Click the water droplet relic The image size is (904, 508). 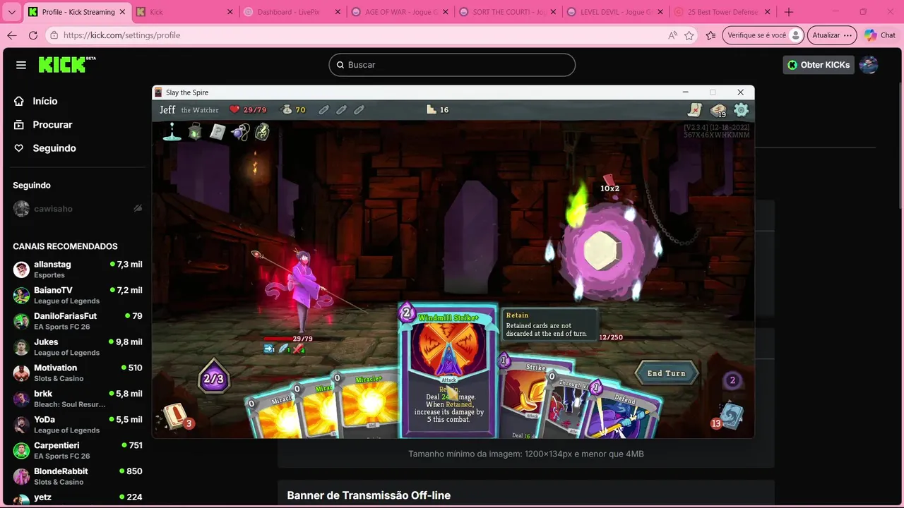(x=172, y=131)
